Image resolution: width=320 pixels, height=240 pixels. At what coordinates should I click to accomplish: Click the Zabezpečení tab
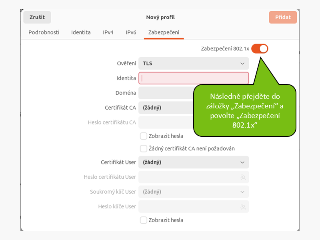coord(164,32)
